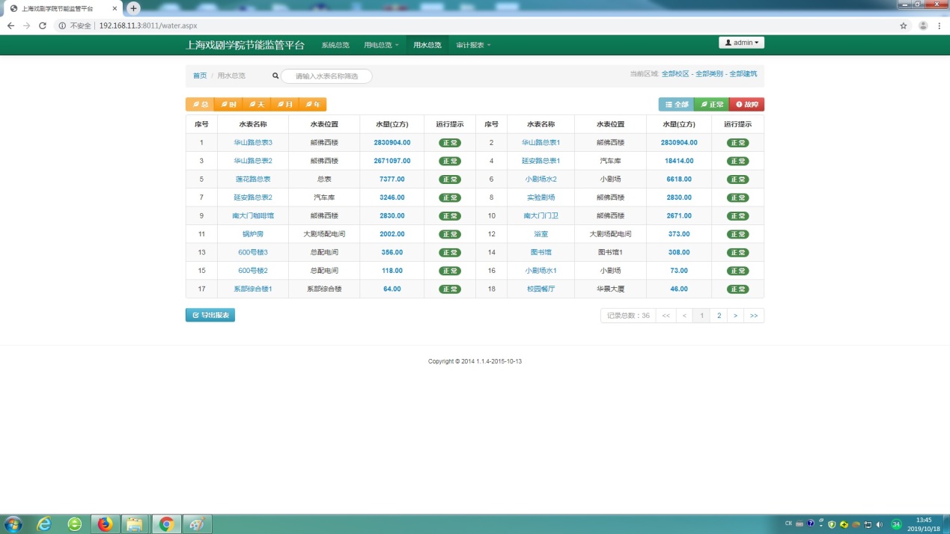The image size is (950, 534).
Task: Go to page 2 of records
Action: (x=719, y=316)
